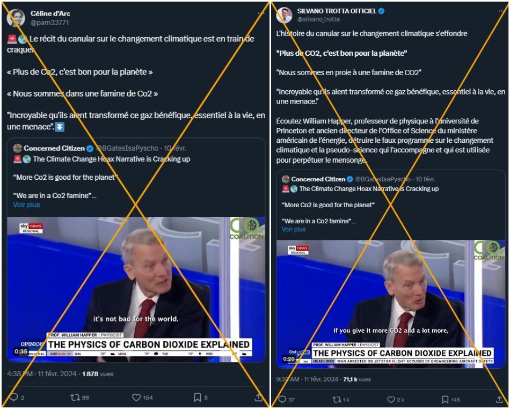Expand quoted tweet with right Voir plus

pos(293,229)
